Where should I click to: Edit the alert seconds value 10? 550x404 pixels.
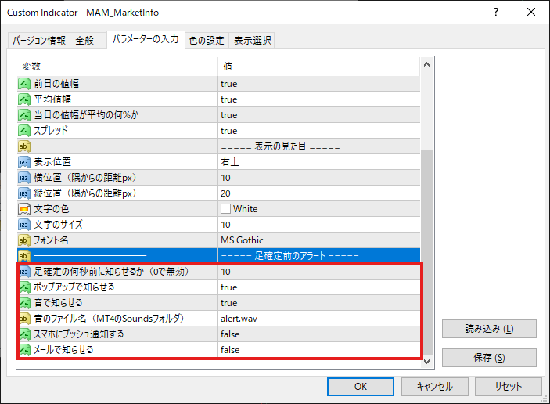(x=318, y=272)
